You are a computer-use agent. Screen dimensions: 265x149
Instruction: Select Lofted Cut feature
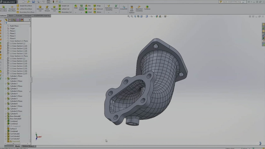pyautogui.click(x=64, y=9)
